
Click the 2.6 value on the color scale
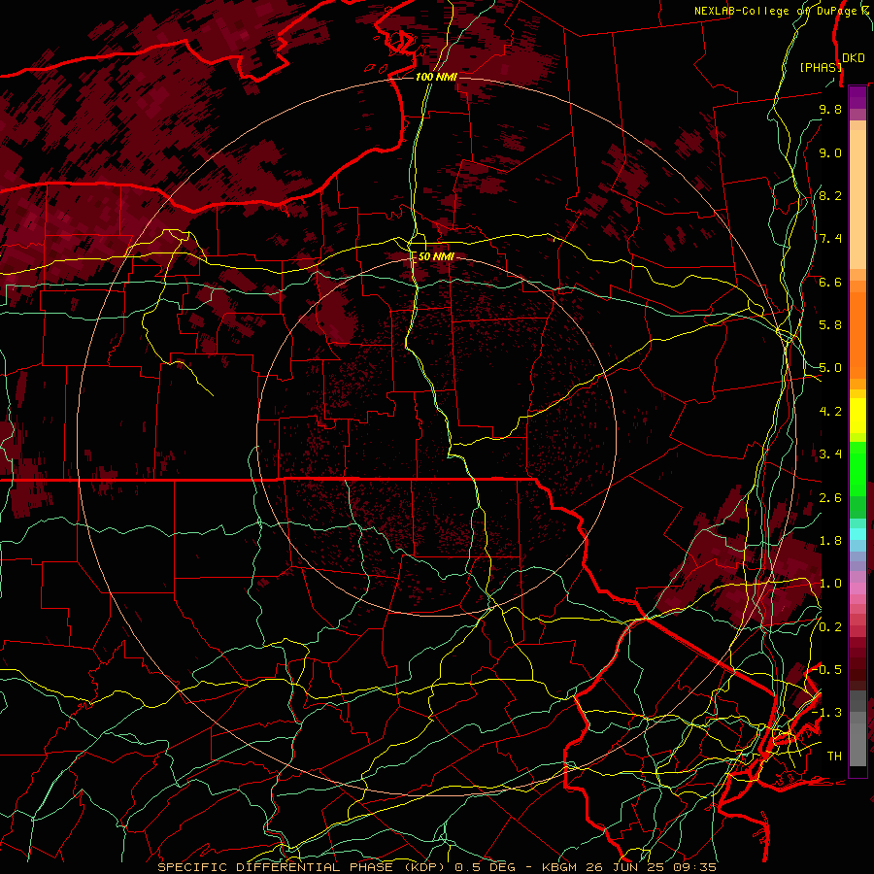coord(830,498)
